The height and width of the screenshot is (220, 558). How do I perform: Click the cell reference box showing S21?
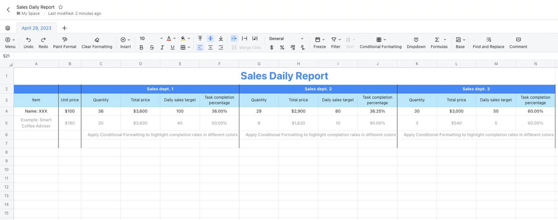click(x=7, y=56)
